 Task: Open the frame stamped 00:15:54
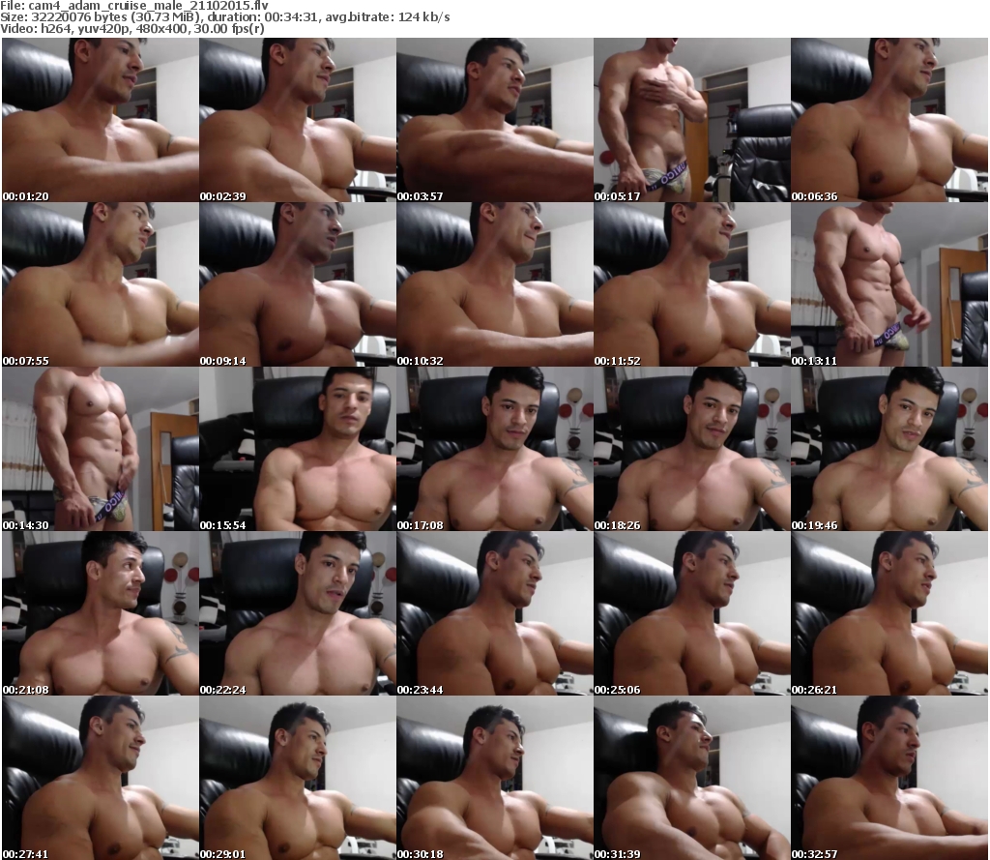(298, 449)
